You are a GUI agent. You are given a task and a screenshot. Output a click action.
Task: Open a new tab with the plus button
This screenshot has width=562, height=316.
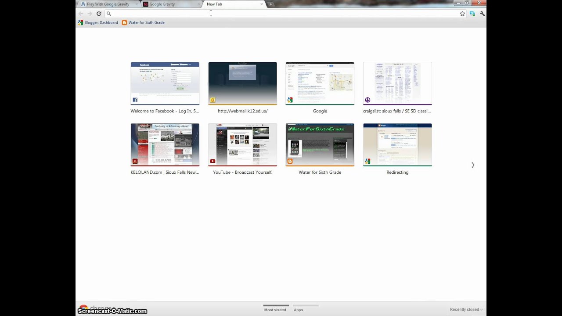(271, 4)
